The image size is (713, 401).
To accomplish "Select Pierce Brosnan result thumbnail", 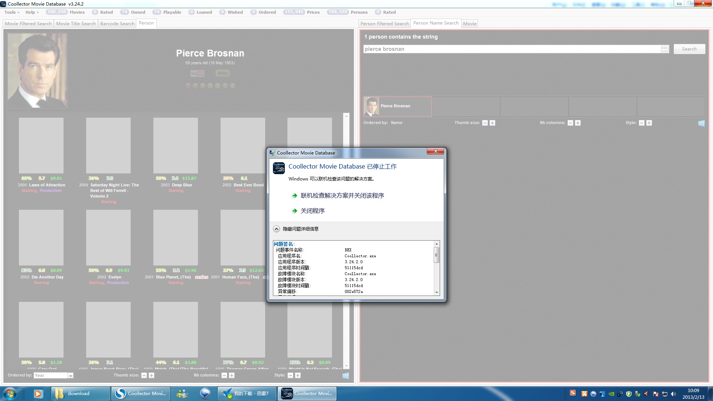I will [397, 106].
